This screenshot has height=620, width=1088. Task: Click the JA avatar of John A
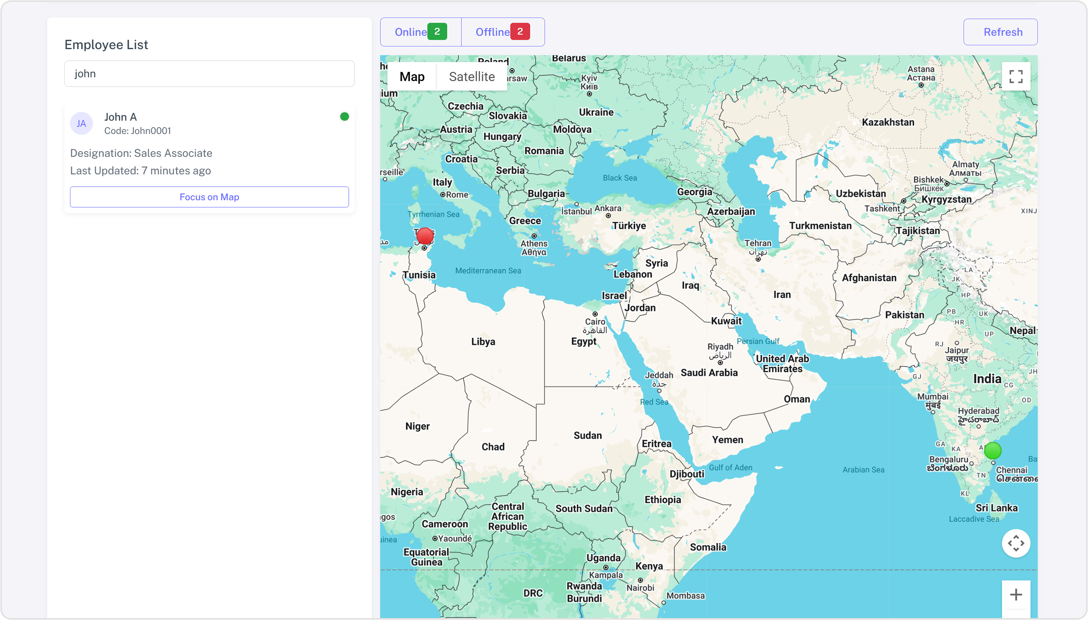(x=81, y=124)
